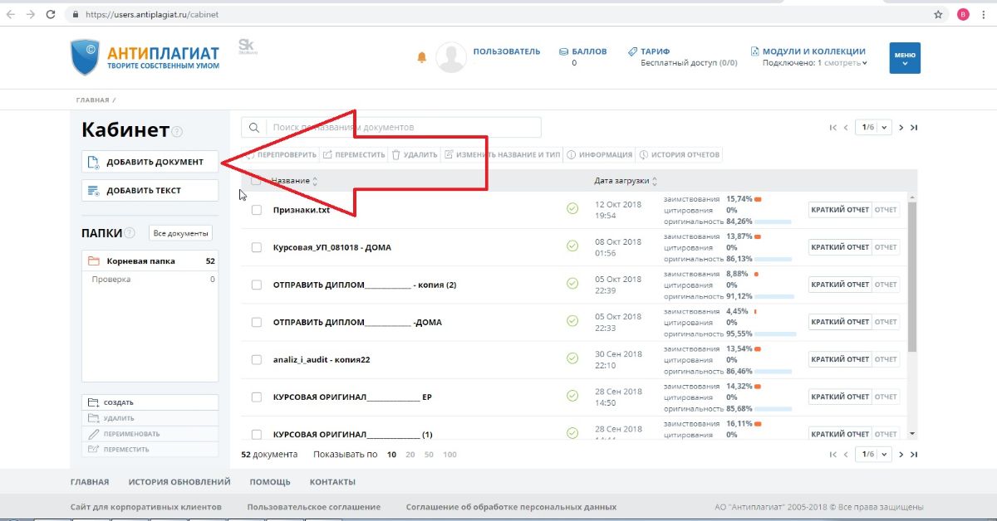Go to next page in bottom pager
Screen dimensions: 997x521
901,455
